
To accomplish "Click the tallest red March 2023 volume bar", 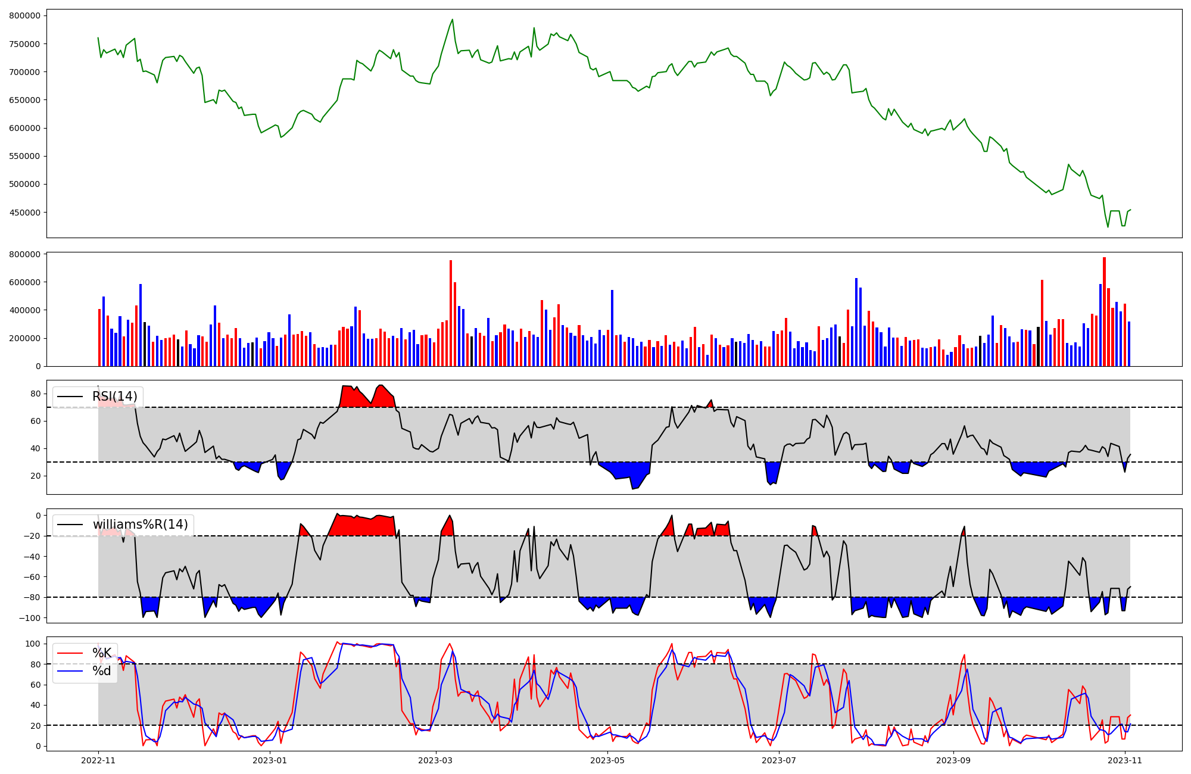I will (451, 313).
